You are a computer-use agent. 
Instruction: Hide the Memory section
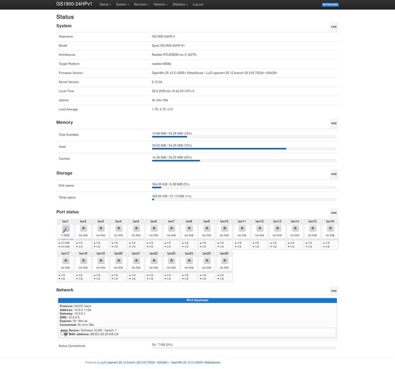point(334,123)
